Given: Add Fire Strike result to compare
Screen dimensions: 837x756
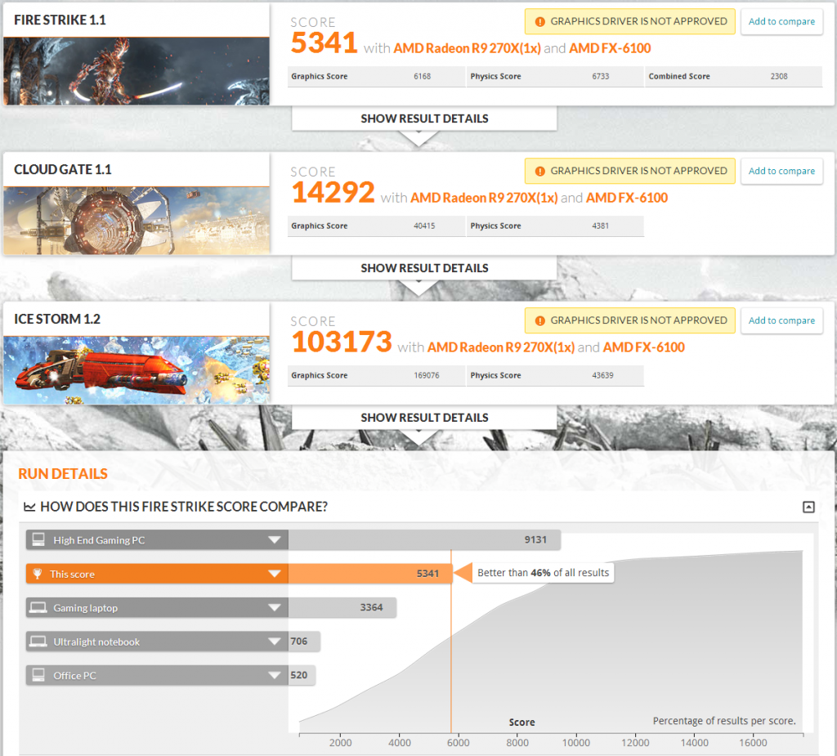Looking at the screenshot, I should click(781, 22).
